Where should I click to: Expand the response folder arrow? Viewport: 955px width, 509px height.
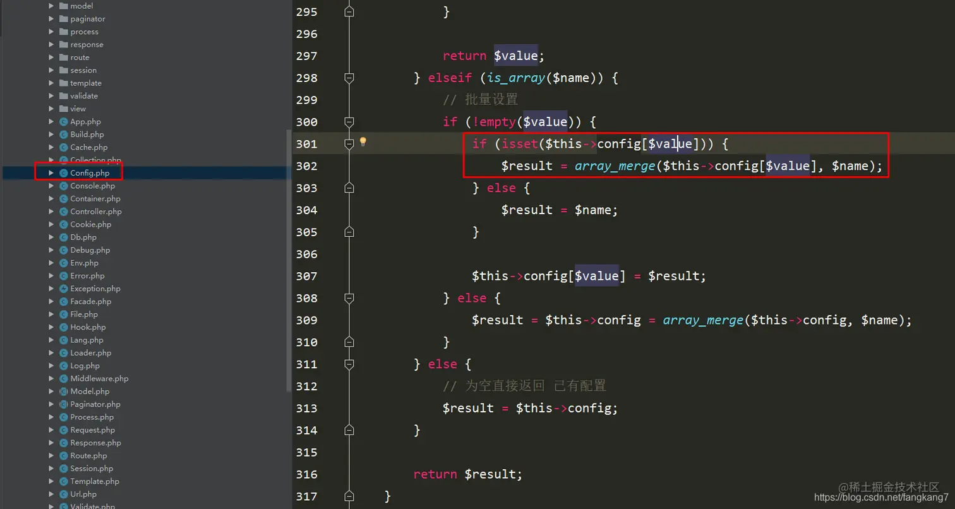tap(52, 45)
